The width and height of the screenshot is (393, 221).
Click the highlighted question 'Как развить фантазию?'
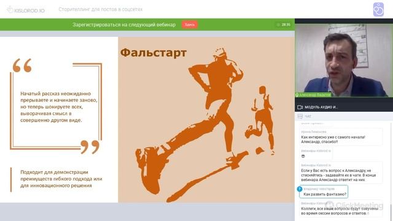coord(324,192)
